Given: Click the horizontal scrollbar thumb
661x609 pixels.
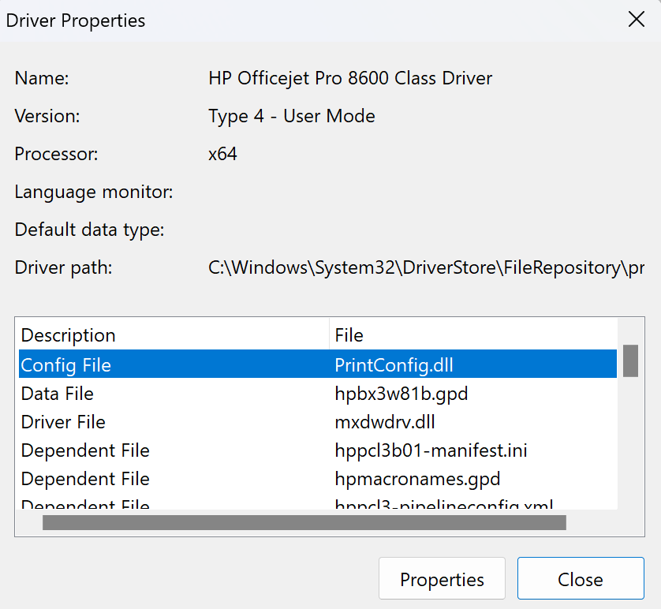Looking at the screenshot, I should (x=304, y=523).
